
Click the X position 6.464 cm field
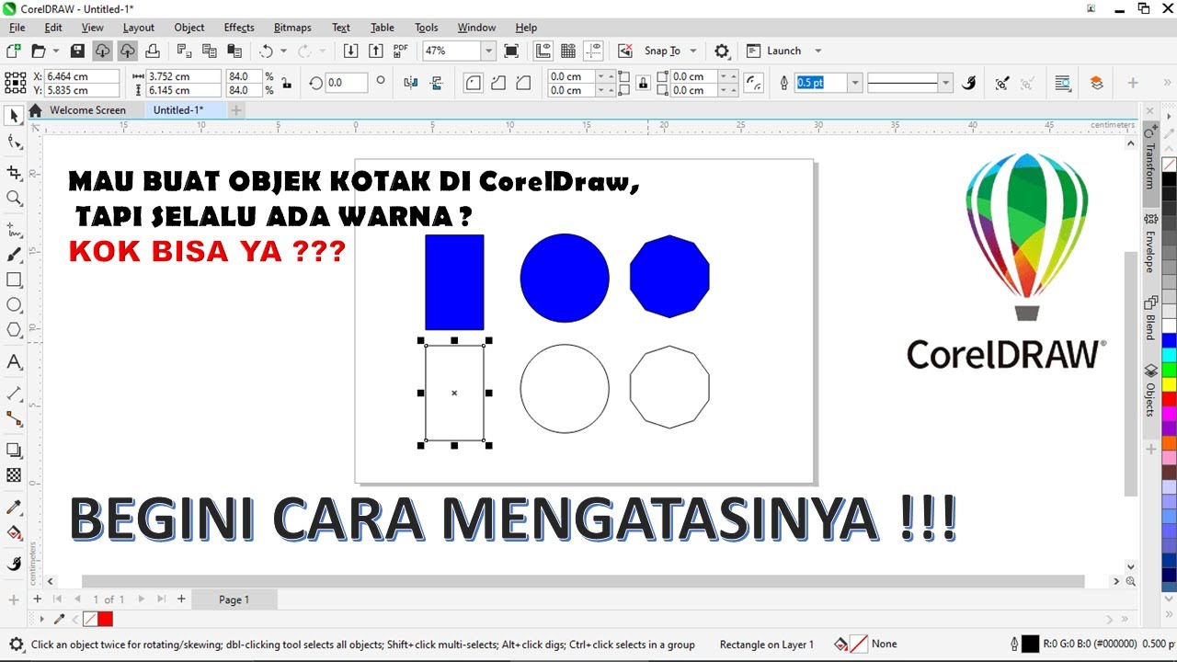coord(81,76)
